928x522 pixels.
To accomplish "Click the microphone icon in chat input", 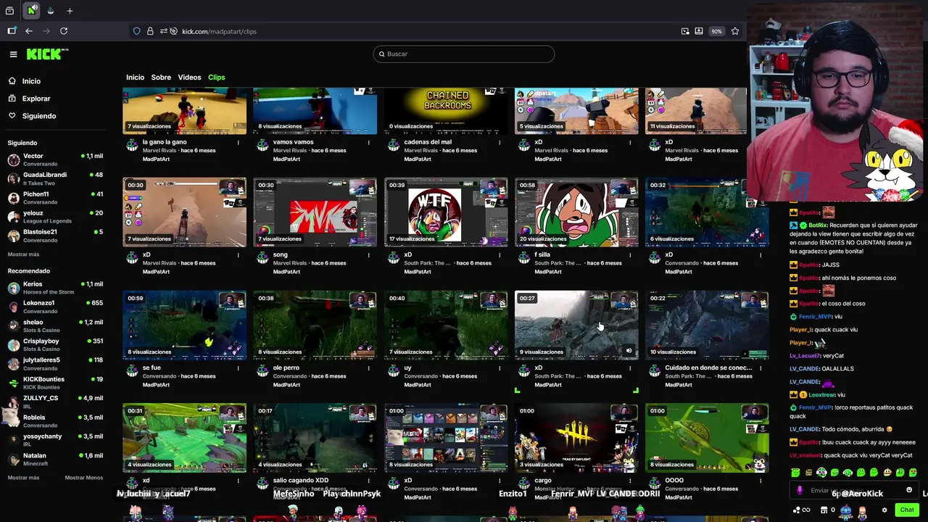I will click(x=800, y=491).
